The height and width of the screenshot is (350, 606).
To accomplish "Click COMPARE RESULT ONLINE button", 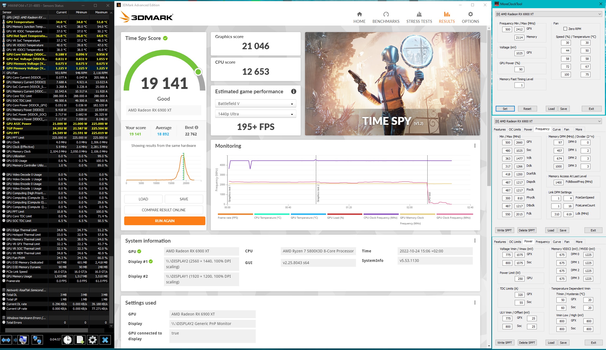I will pos(163,210).
